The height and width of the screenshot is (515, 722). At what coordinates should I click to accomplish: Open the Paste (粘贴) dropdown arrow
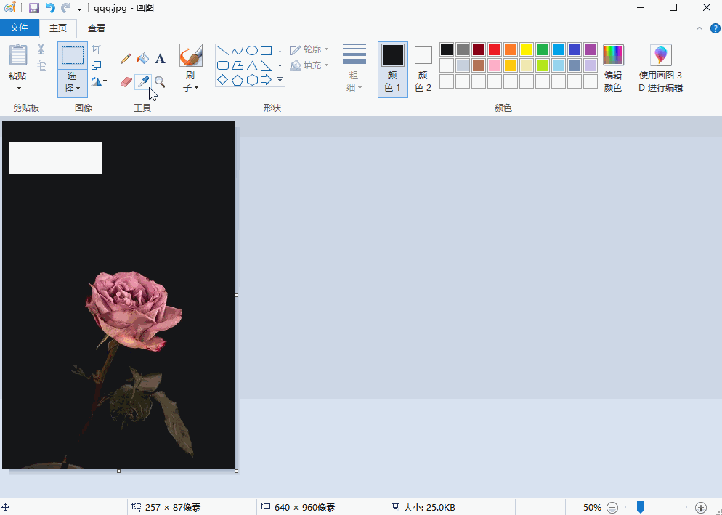pos(18,89)
